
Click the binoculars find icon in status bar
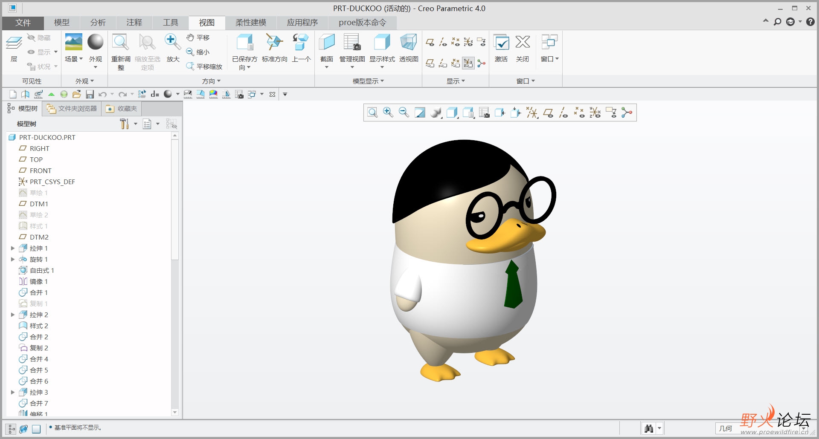tap(649, 428)
